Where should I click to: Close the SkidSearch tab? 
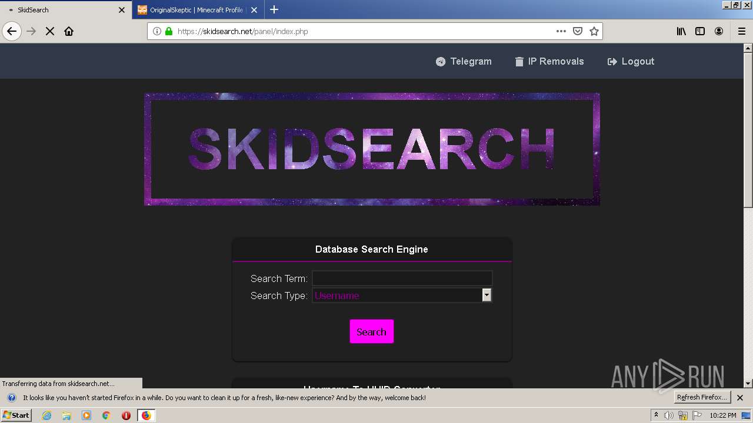[122, 10]
